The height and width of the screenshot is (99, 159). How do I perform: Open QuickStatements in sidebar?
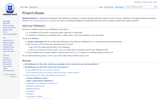(x=9, y=70)
